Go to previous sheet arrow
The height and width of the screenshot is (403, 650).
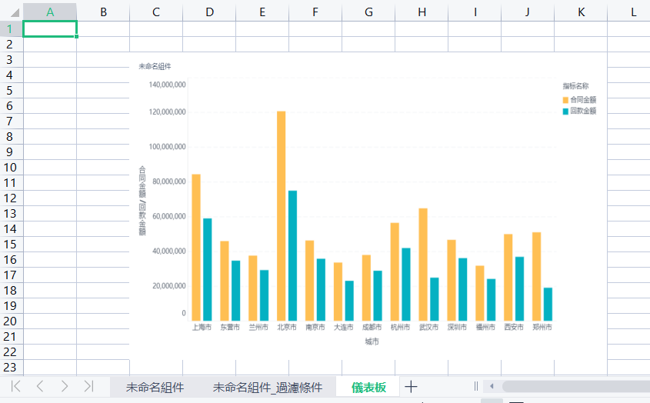40,386
